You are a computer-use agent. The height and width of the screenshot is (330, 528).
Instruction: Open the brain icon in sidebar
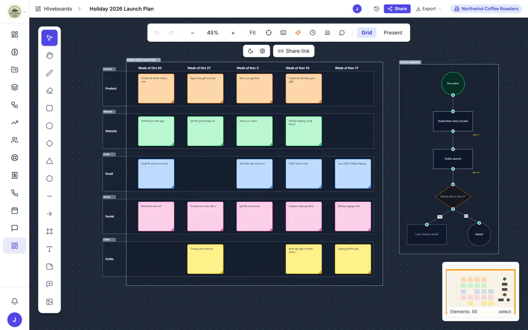click(x=15, y=52)
